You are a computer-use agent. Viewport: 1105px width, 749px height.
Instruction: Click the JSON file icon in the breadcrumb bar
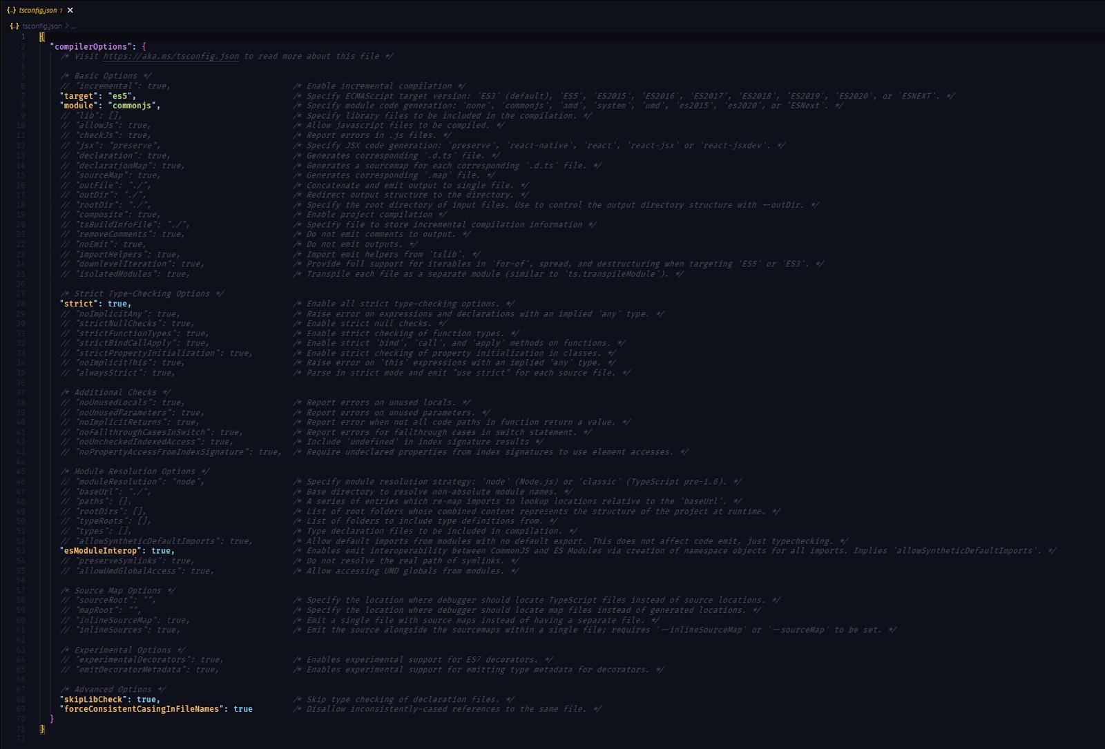click(x=15, y=26)
